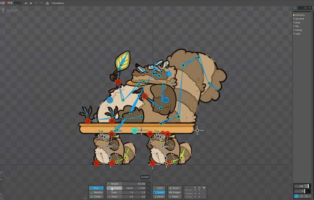The width and height of the screenshot is (314, 200).
Task: Toggle Bones visibility dot in options
Action: pos(199,190)
